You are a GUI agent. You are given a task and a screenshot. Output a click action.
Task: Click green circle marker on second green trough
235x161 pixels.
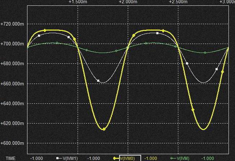(205, 53)
